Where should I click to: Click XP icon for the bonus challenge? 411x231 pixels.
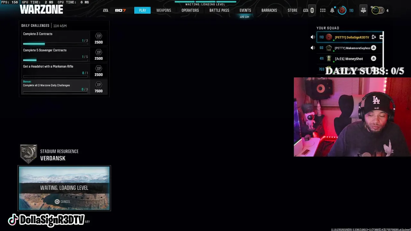pyautogui.click(x=99, y=85)
